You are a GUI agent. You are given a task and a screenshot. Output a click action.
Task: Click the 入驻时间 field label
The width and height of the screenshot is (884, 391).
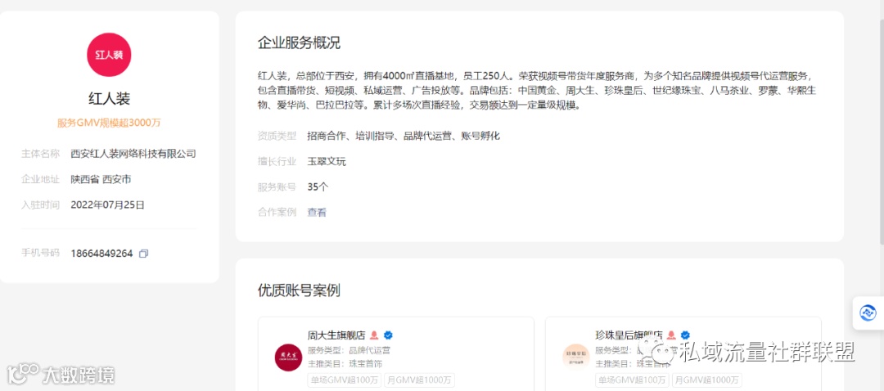tap(40, 205)
